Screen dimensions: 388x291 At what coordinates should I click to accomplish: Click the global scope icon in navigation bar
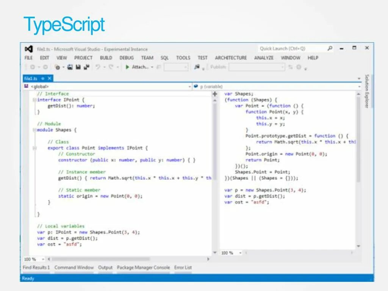click(x=26, y=86)
